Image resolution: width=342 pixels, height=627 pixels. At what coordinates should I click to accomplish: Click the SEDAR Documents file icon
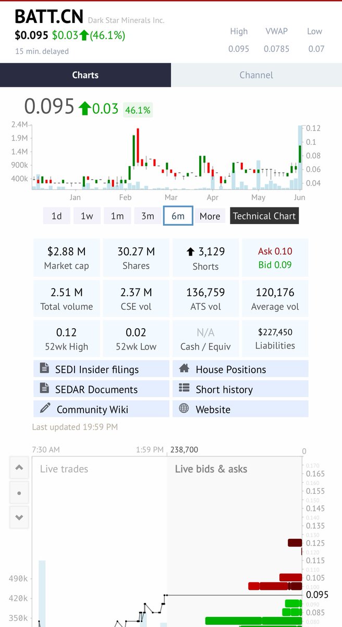[x=44, y=388]
